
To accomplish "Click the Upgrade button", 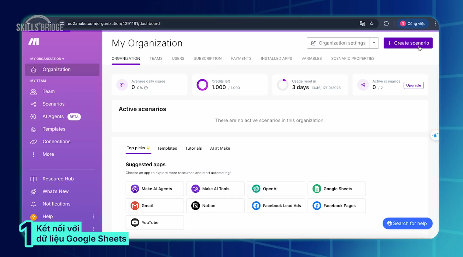I will coord(413,85).
